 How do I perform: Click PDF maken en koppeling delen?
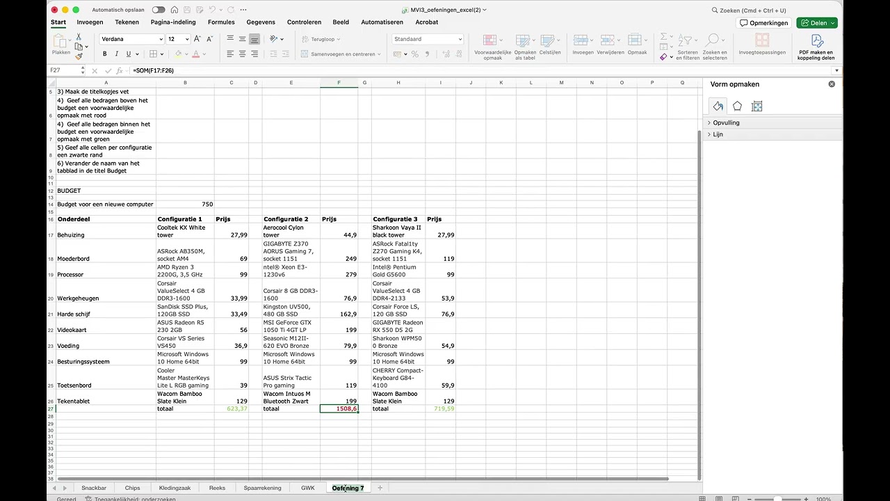(817, 47)
